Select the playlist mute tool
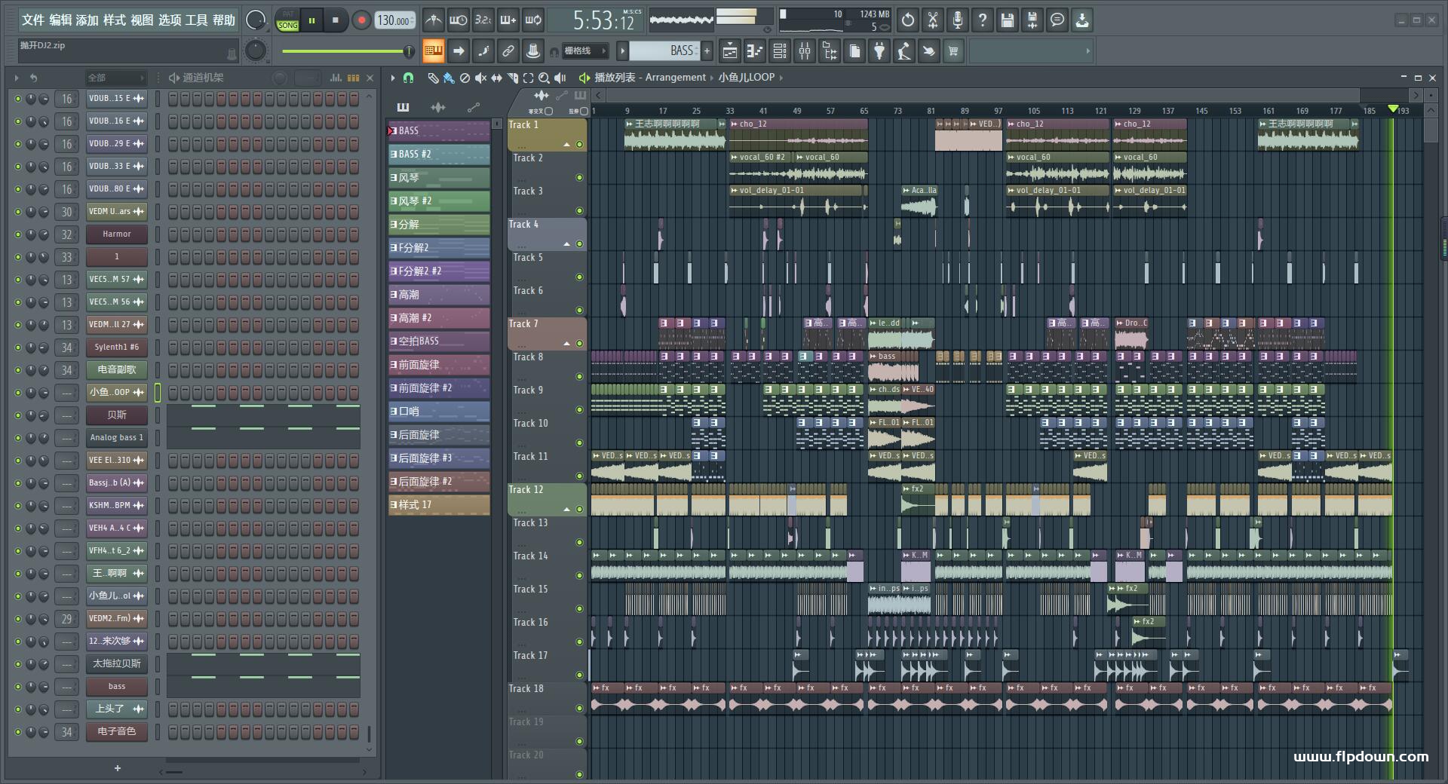Image resolution: width=1448 pixels, height=784 pixels. (480, 78)
